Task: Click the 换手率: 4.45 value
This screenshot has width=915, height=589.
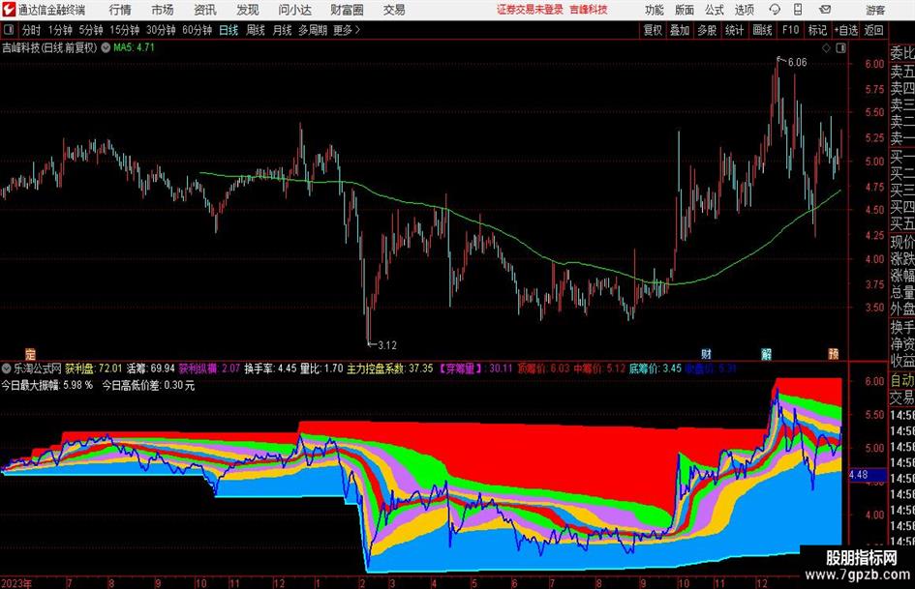Action: coord(270,368)
